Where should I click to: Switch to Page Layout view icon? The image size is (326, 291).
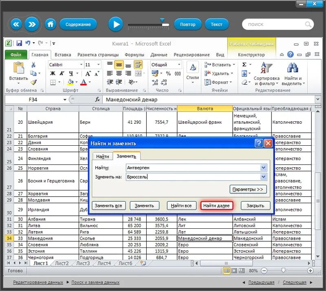tap(234, 271)
